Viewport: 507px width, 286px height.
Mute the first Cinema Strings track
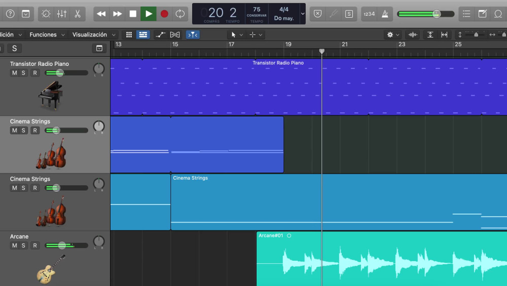(14, 131)
